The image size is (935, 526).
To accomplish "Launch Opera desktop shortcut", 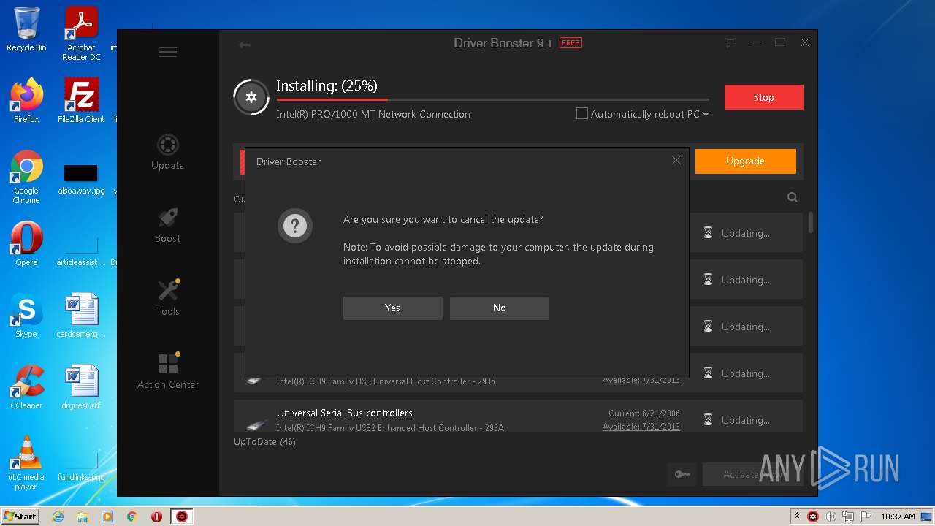I will click(x=26, y=244).
